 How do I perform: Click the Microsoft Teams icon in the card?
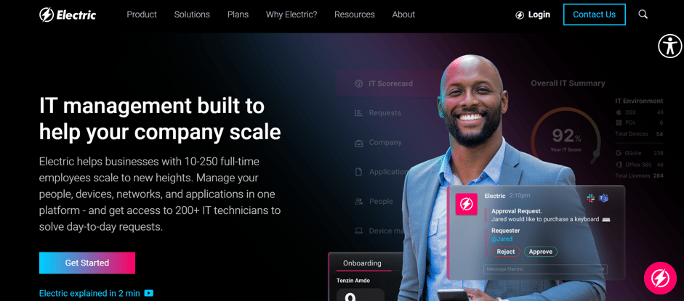tap(604, 198)
